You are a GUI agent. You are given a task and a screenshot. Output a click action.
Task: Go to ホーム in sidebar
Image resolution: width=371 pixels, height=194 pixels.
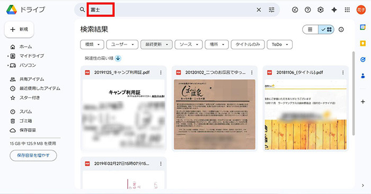click(25, 47)
